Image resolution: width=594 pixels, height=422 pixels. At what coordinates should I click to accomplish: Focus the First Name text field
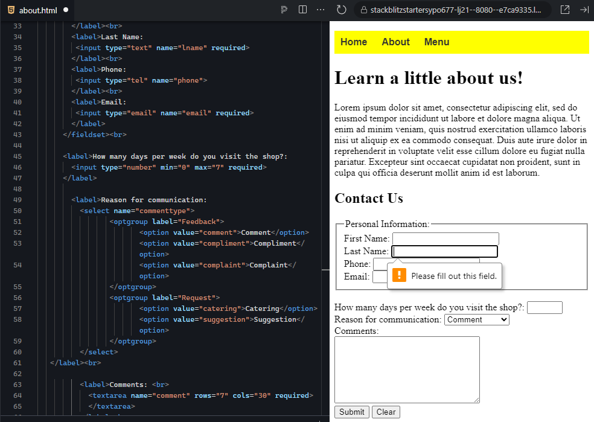(445, 238)
